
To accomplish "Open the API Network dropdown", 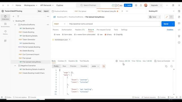I will tap(47, 5).
